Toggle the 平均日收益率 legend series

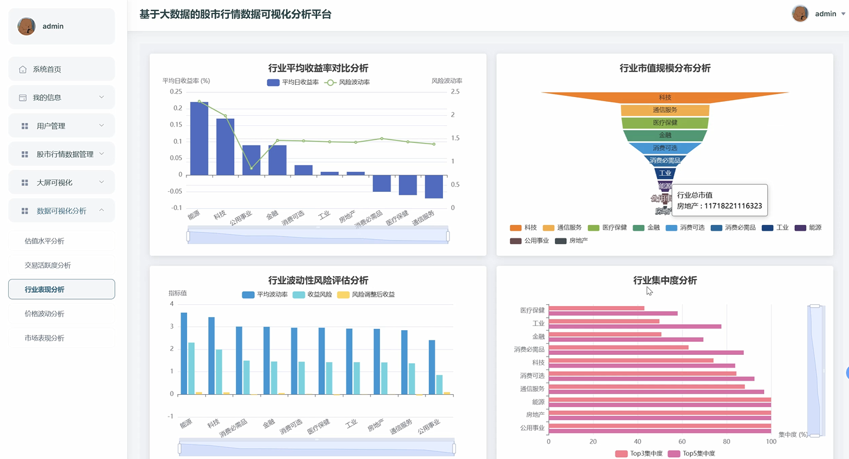tap(292, 82)
